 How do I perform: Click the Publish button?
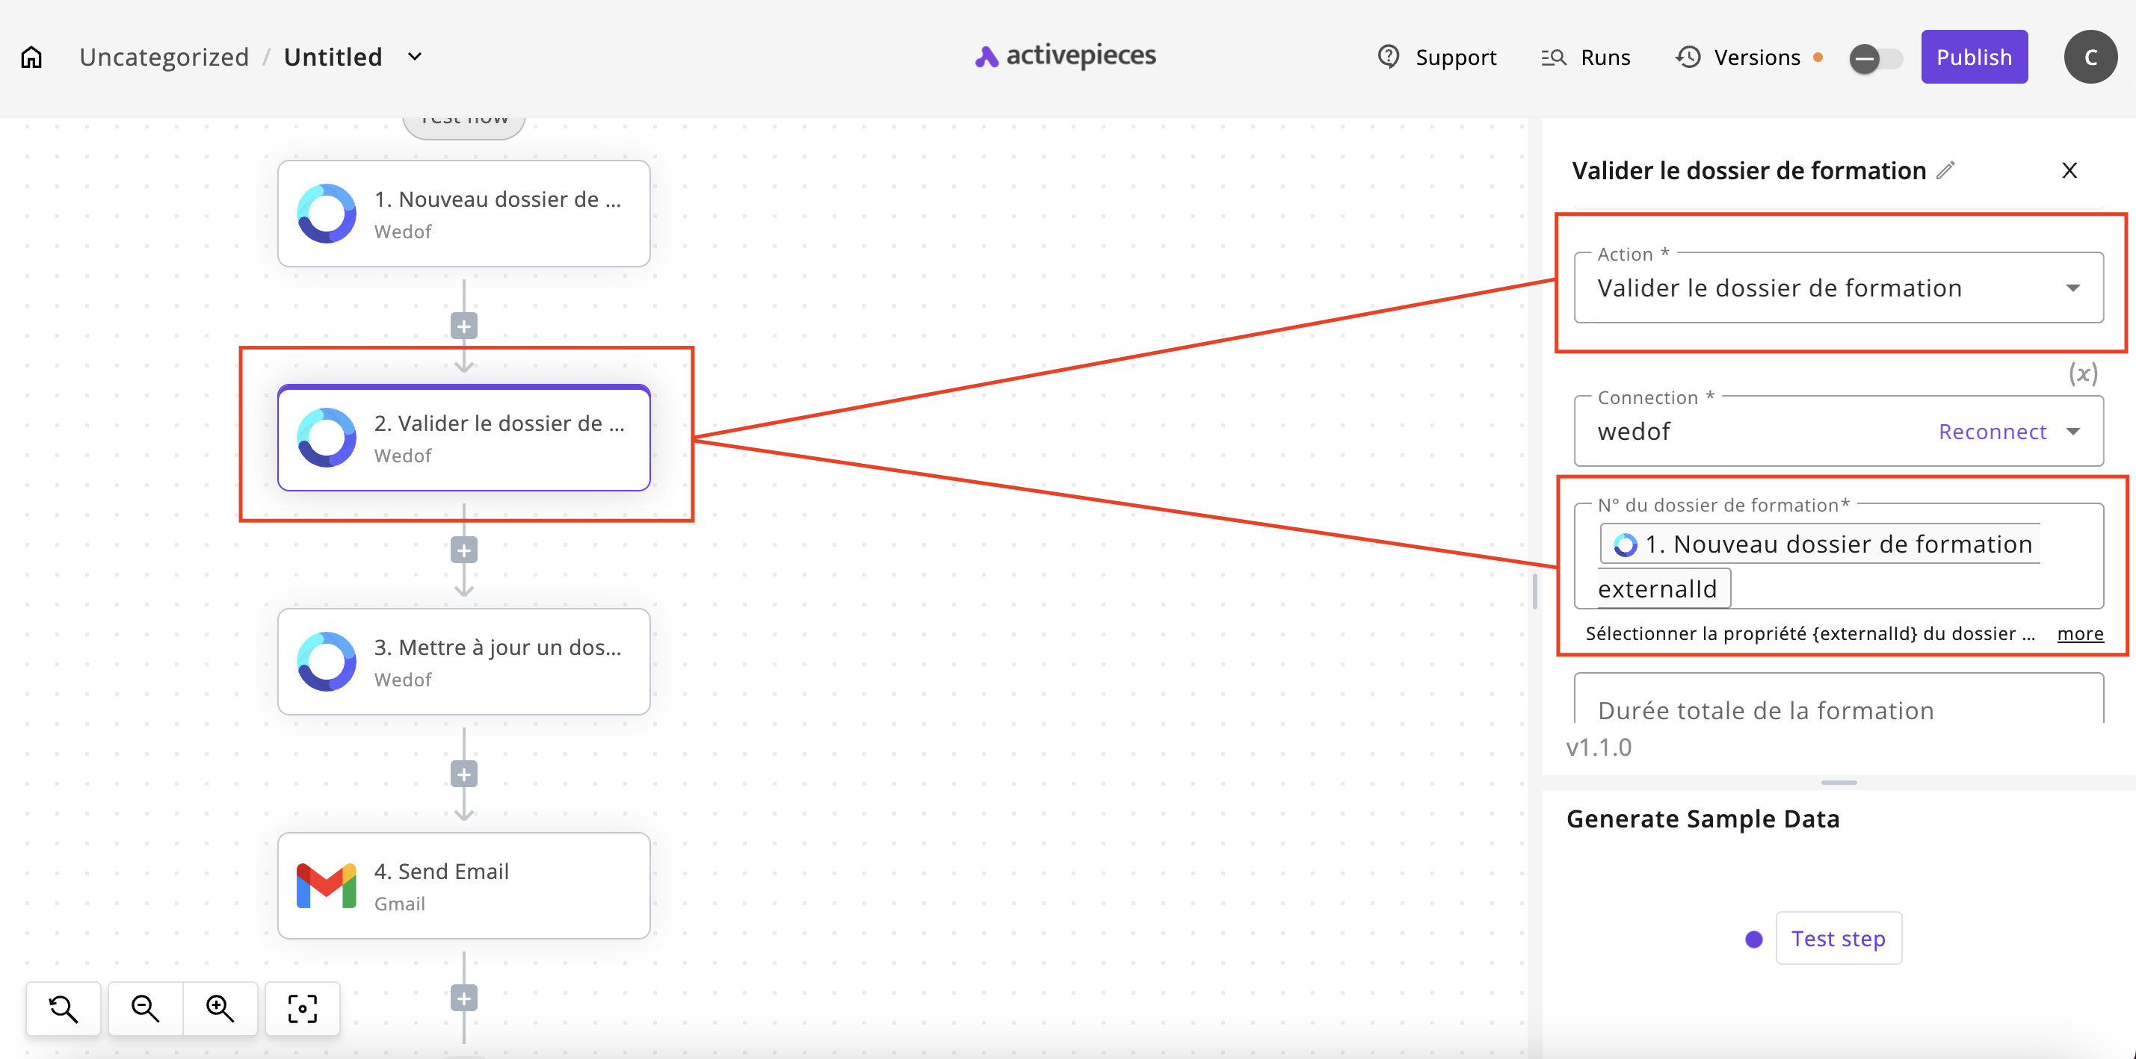click(x=1974, y=58)
